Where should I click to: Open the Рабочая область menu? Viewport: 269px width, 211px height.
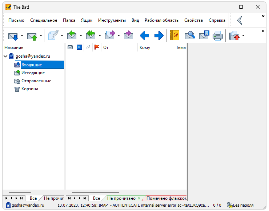point(161,20)
